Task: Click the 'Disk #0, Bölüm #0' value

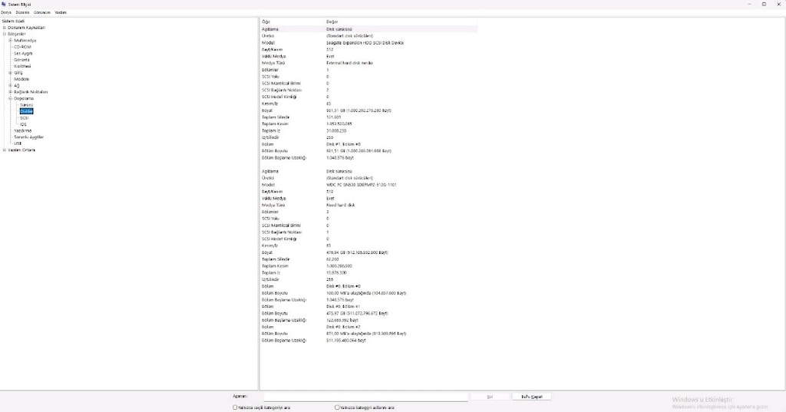Action: click(x=343, y=286)
